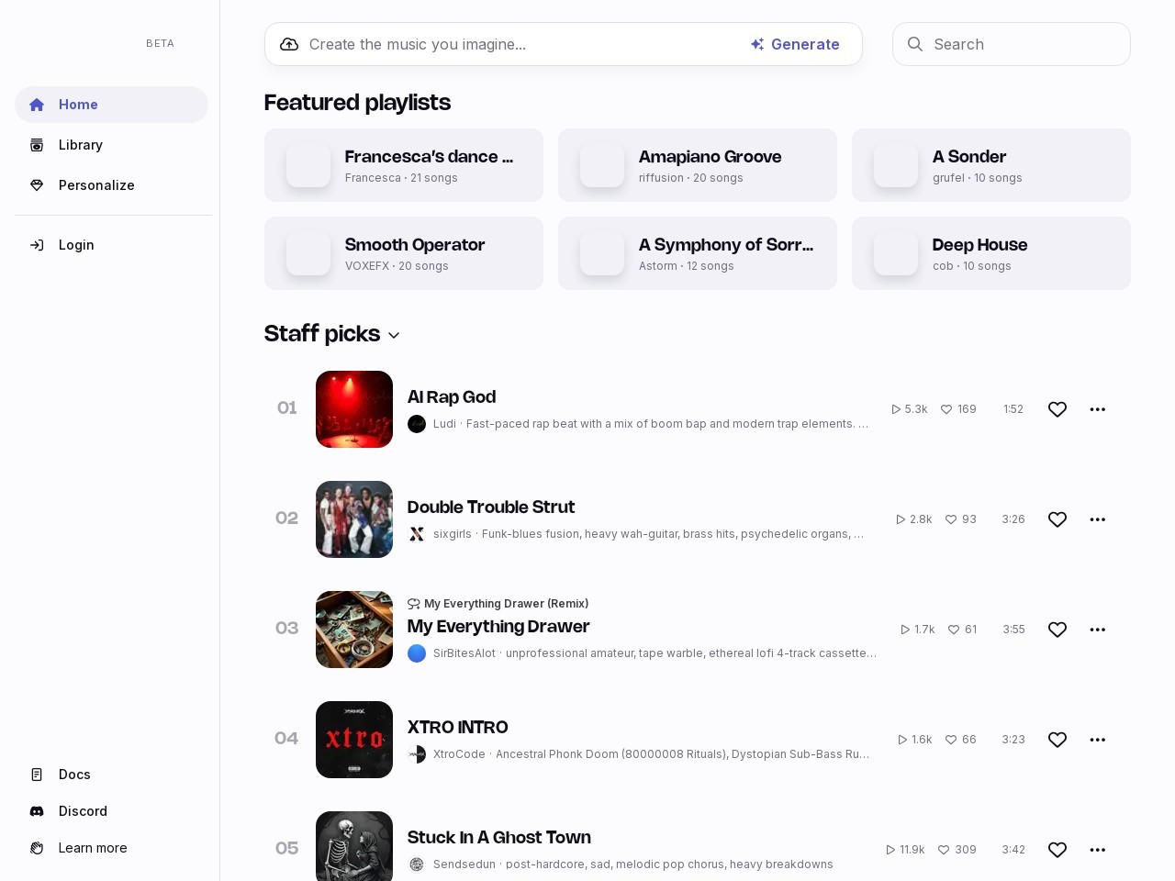
Task: Click the remix icon above My Everything Drawer
Action: [x=414, y=604]
